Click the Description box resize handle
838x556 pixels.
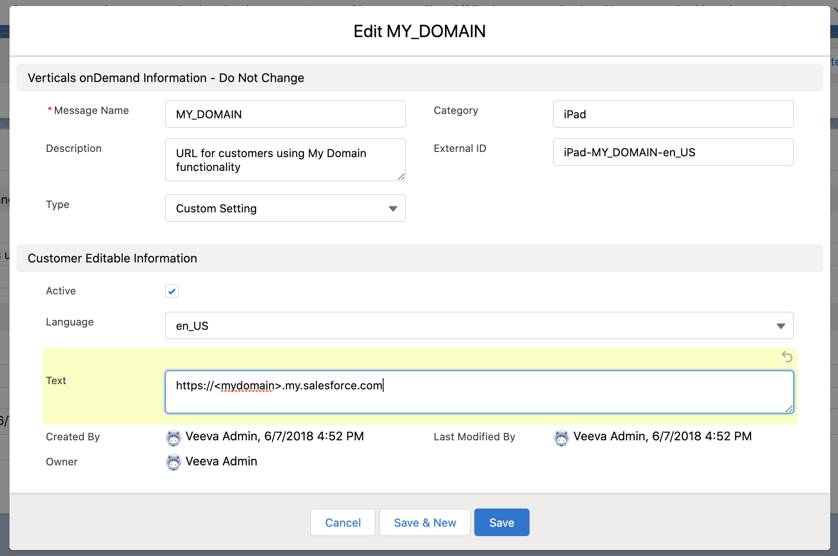click(x=401, y=176)
